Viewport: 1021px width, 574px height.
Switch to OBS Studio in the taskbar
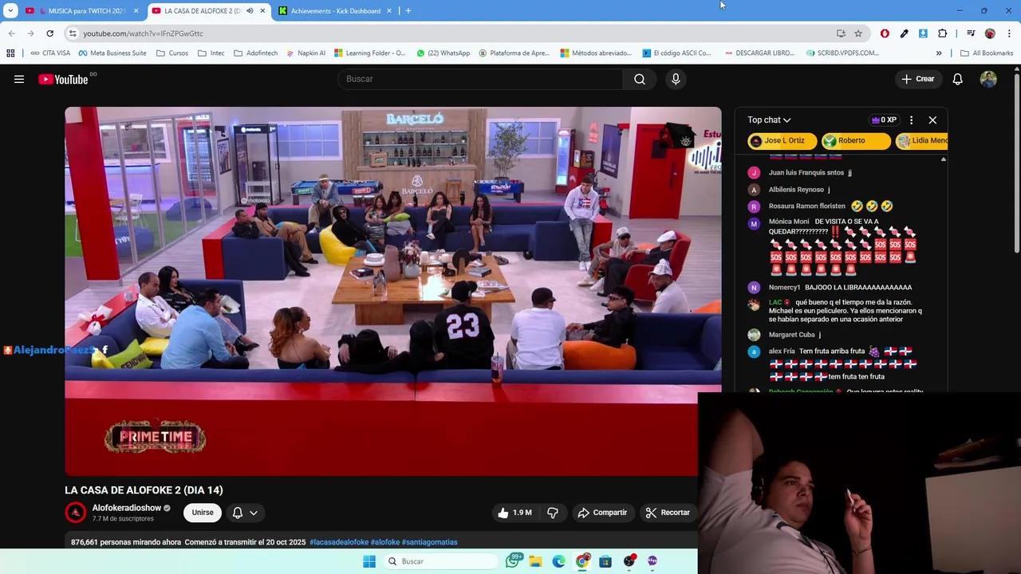point(629,561)
